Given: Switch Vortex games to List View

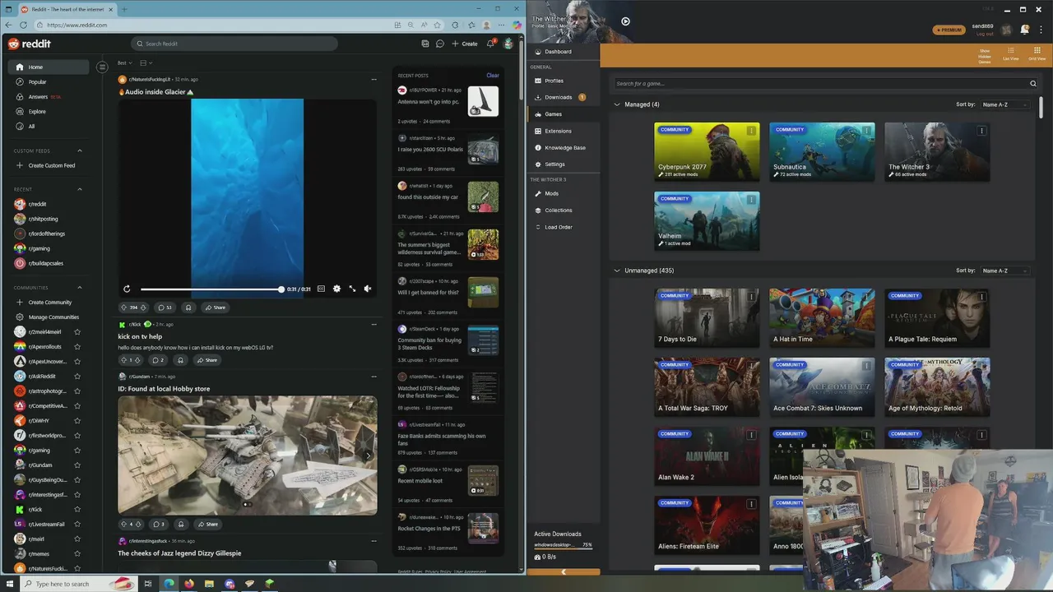Looking at the screenshot, I should (x=1011, y=54).
